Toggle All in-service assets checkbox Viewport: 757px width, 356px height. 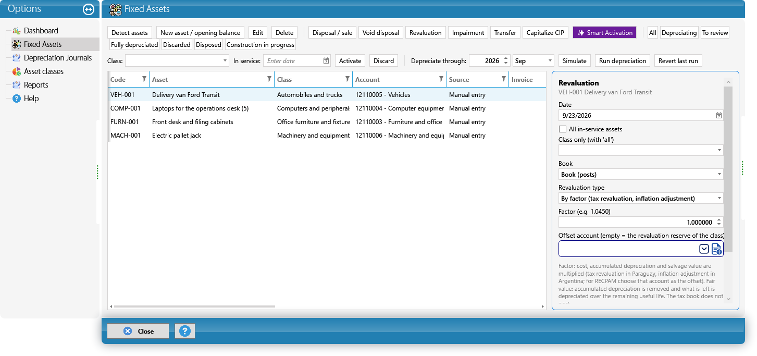point(562,129)
